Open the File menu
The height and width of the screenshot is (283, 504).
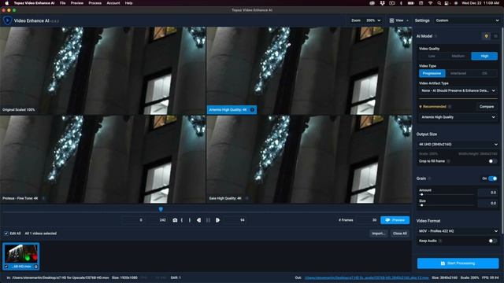[x=63, y=3]
